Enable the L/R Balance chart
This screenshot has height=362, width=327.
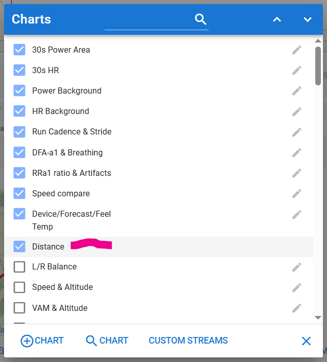19,267
